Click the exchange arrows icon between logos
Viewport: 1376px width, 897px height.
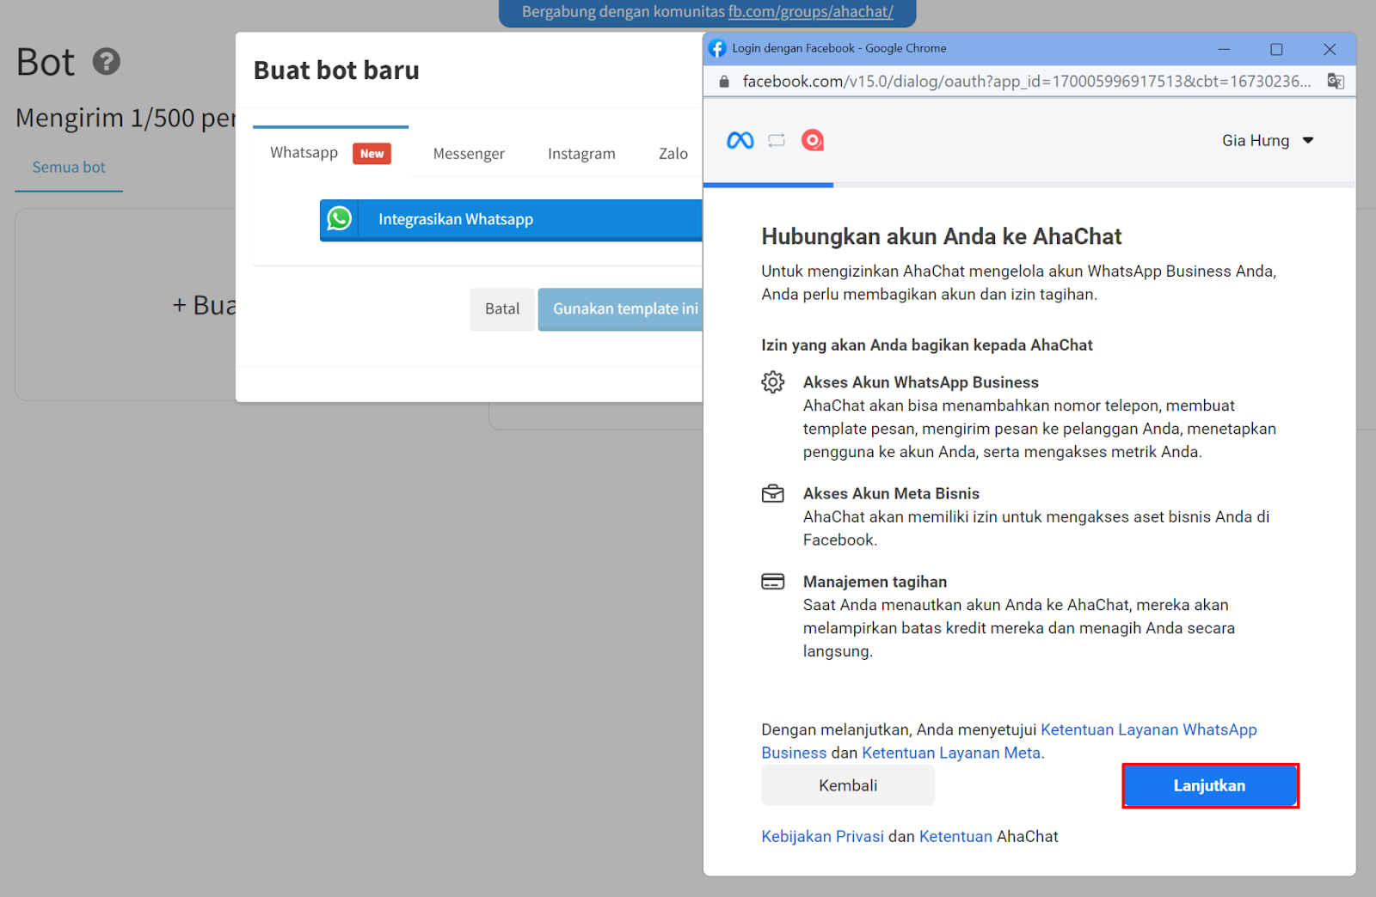(x=777, y=140)
